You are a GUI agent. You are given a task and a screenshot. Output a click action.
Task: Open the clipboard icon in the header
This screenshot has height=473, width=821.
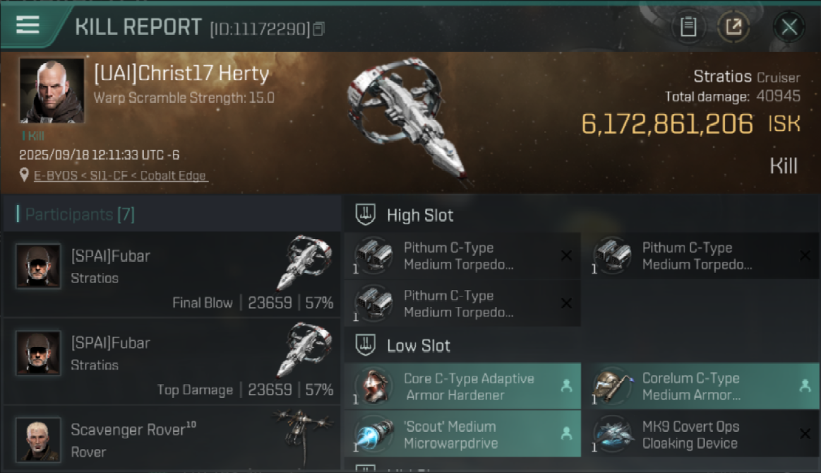tap(688, 27)
